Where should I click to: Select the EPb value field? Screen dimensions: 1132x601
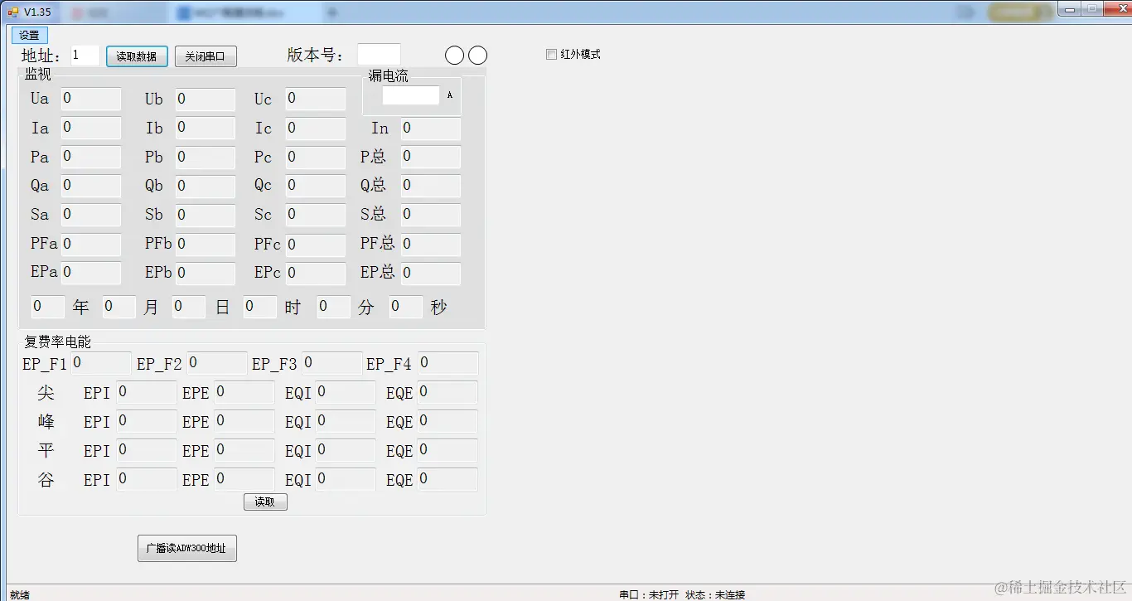click(x=206, y=274)
